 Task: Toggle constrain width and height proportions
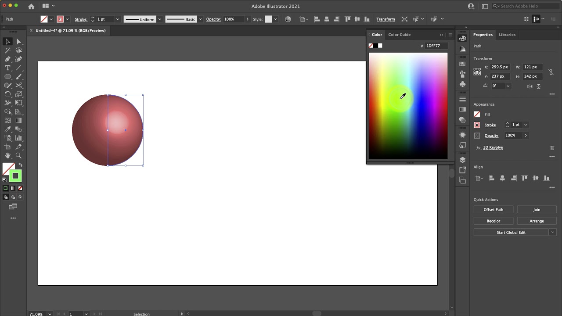coord(551,72)
